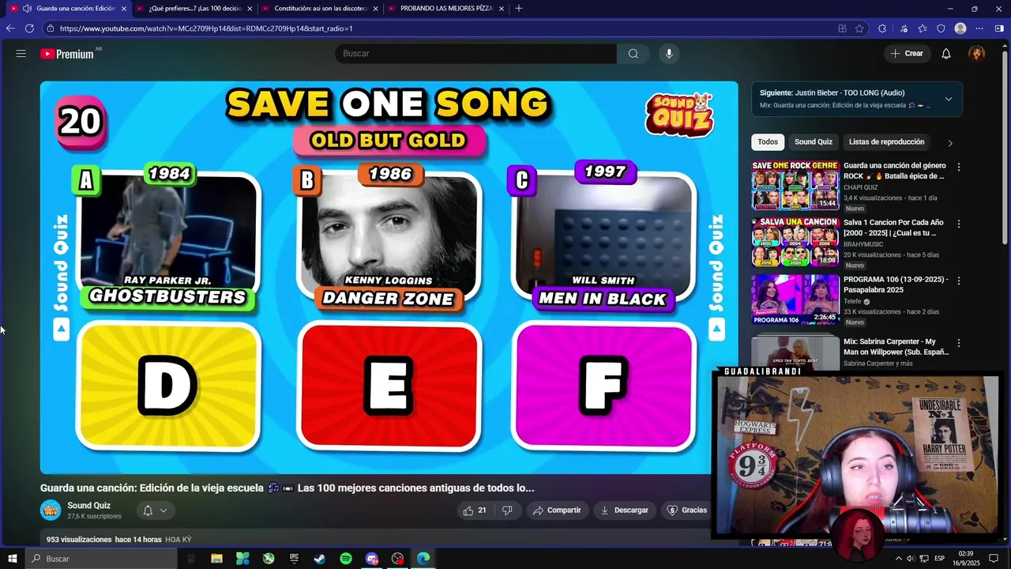
Task: Select the Sound Quiz filter chip
Action: 814,142
